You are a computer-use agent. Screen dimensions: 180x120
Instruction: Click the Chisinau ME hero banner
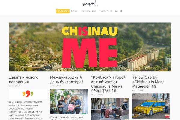(90, 47)
